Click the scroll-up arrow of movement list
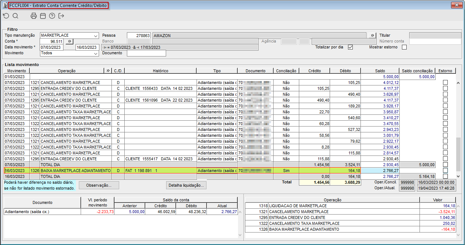 click(458, 83)
